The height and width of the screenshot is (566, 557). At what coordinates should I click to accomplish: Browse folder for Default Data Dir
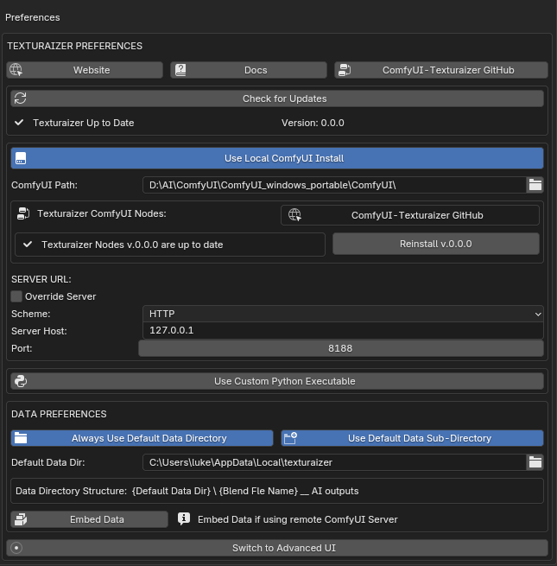pyautogui.click(x=535, y=462)
